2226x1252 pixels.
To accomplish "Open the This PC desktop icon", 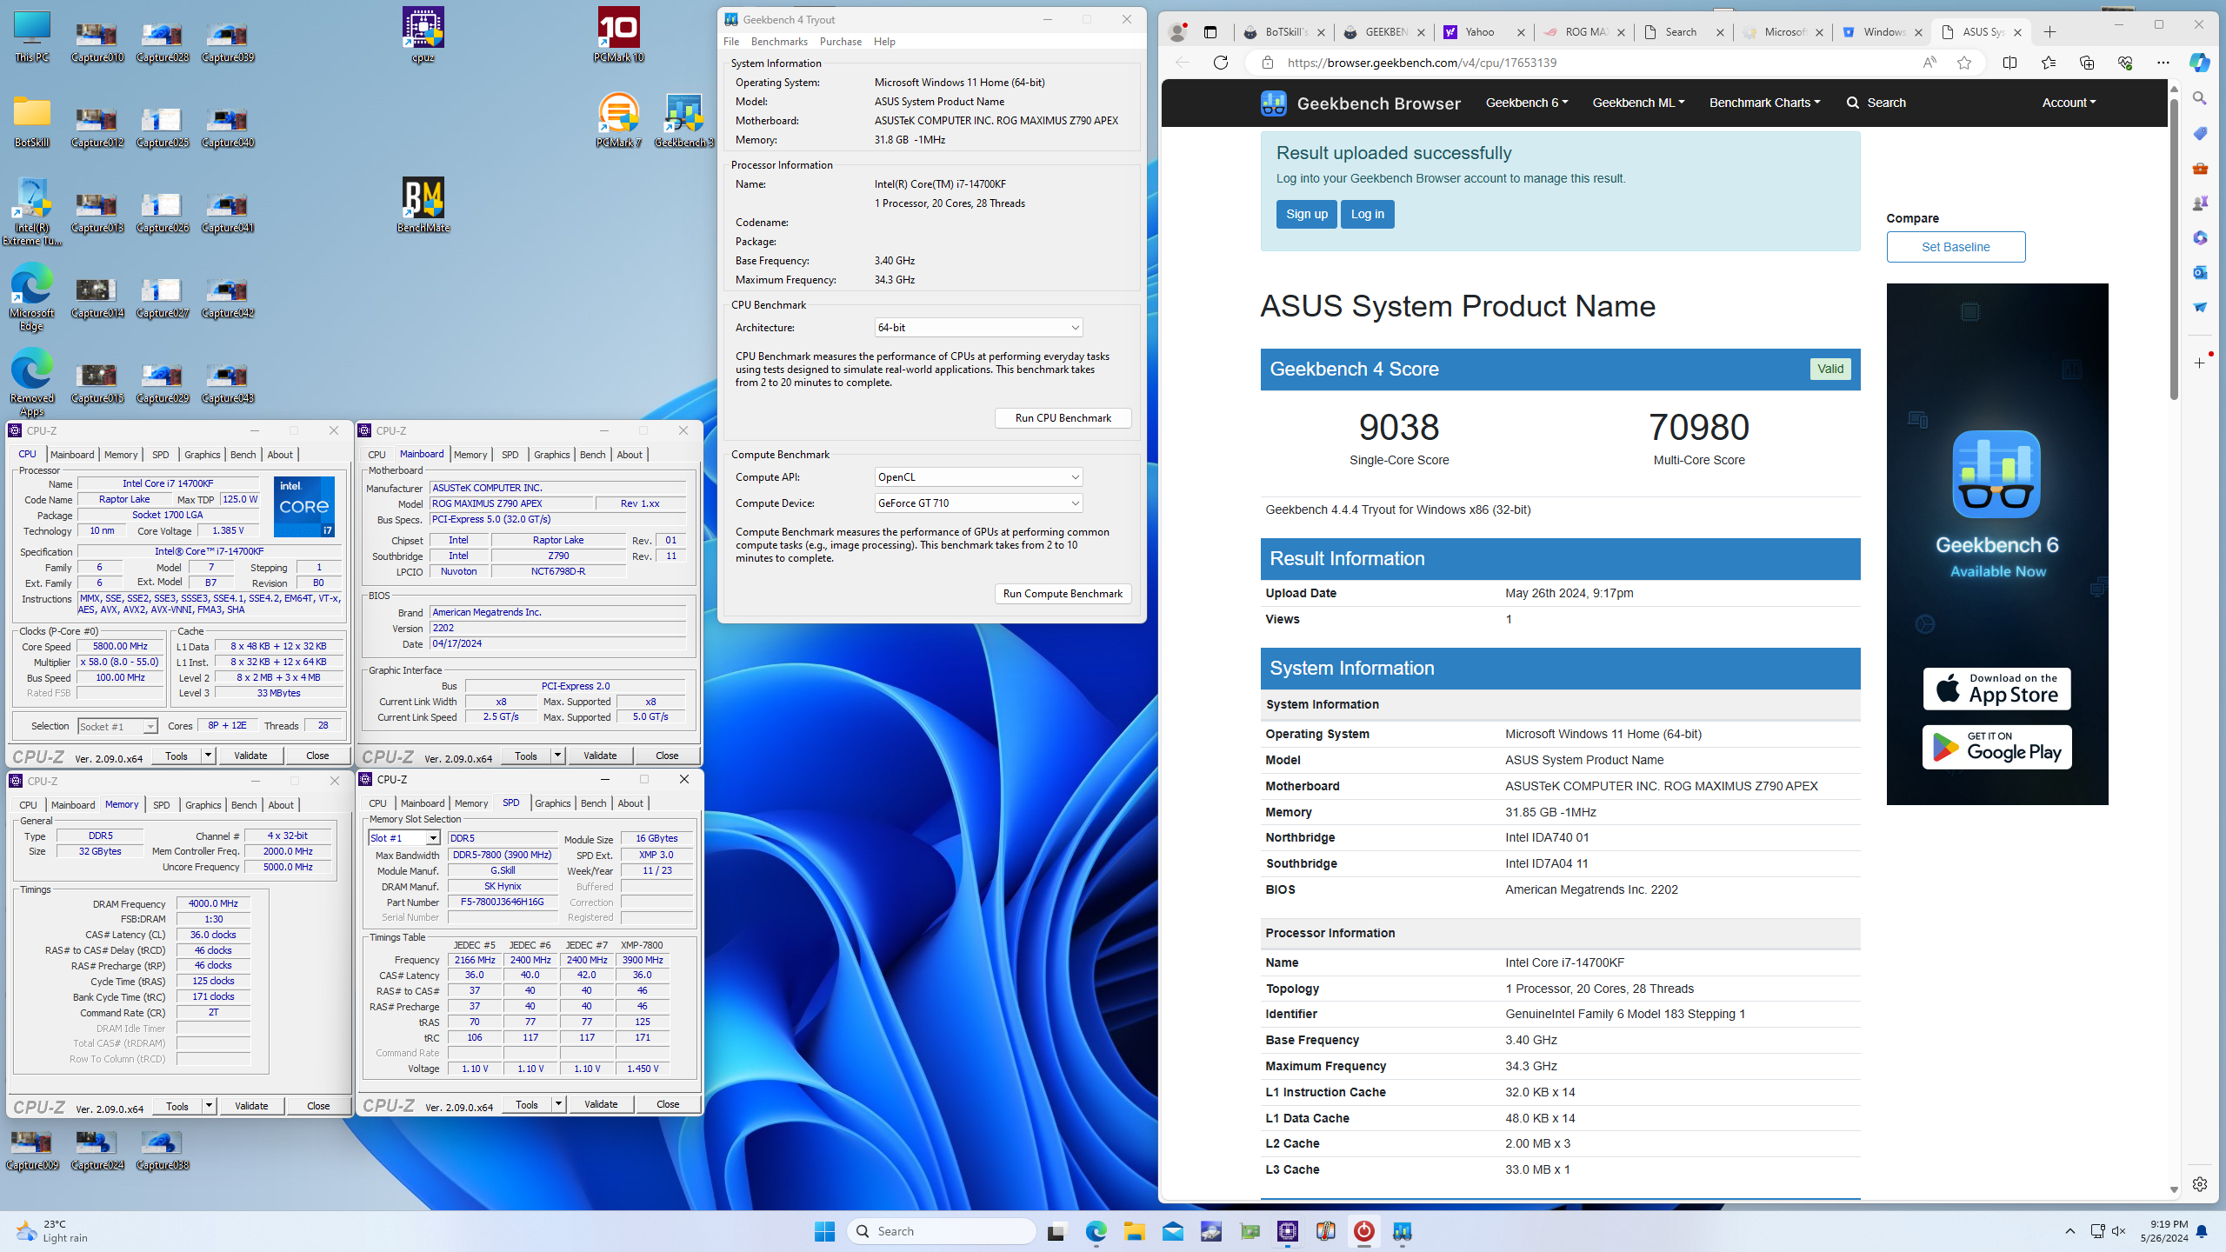I will click(x=32, y=35).
